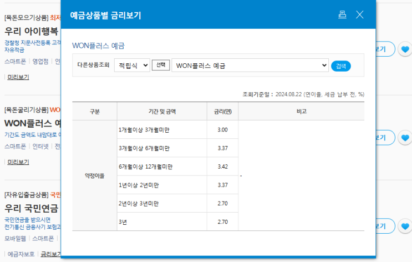Click the 다른상품조회 label

(x=93, y=65)
